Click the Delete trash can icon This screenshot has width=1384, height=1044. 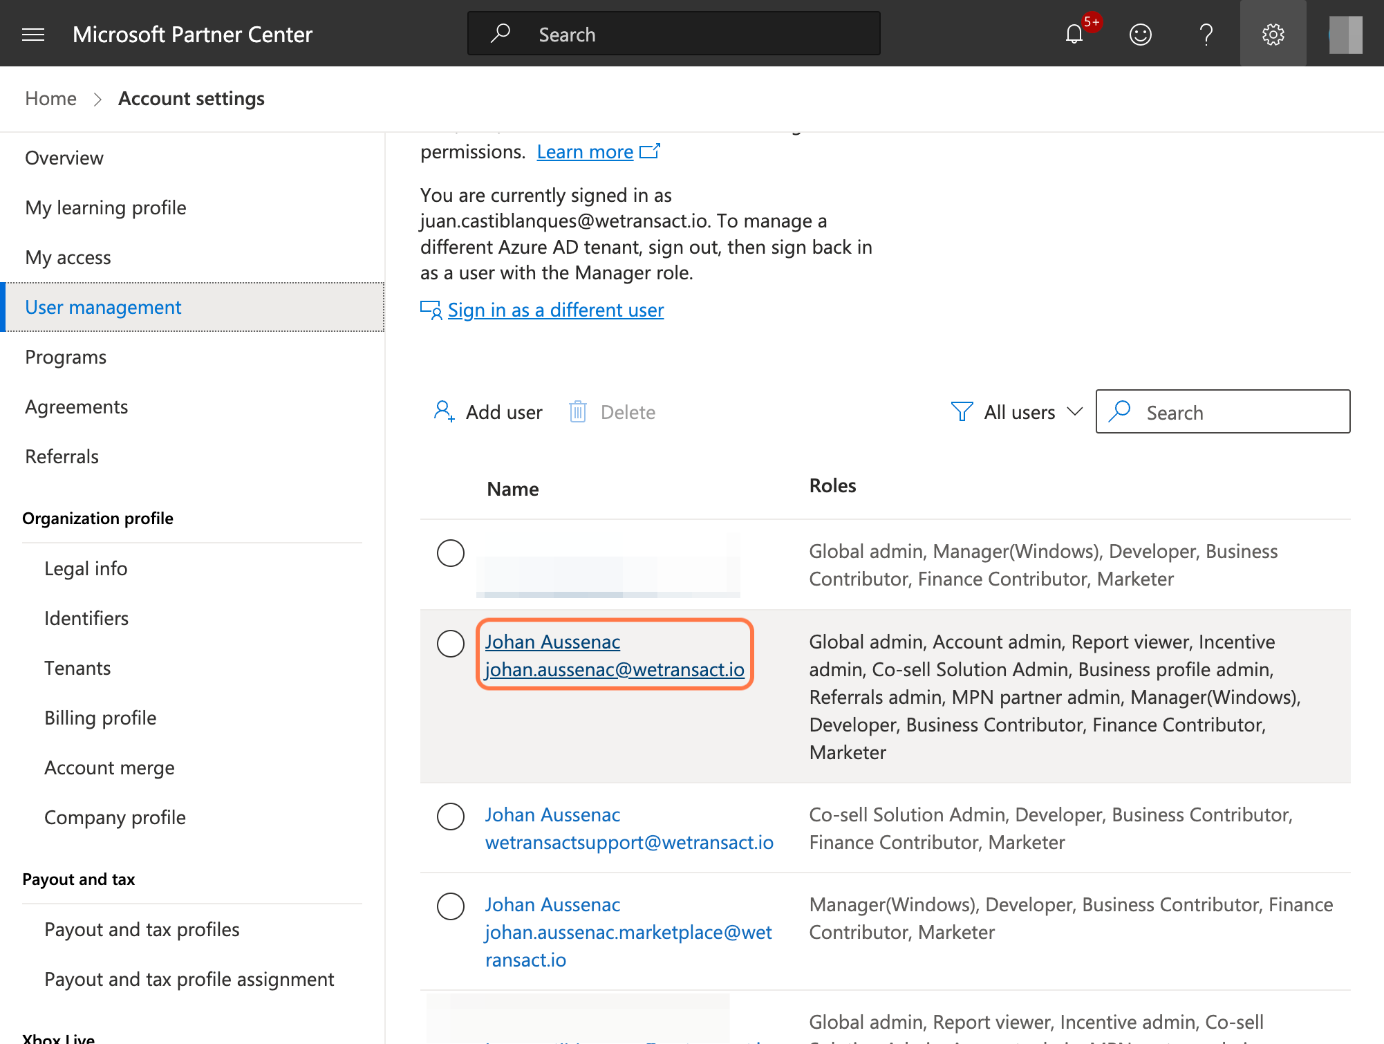(578, 411)
